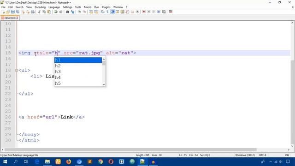Select h5 in the autocomplete list

78,83
